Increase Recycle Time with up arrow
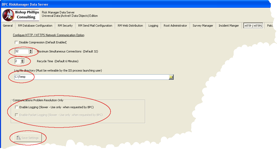 [22, 60]
